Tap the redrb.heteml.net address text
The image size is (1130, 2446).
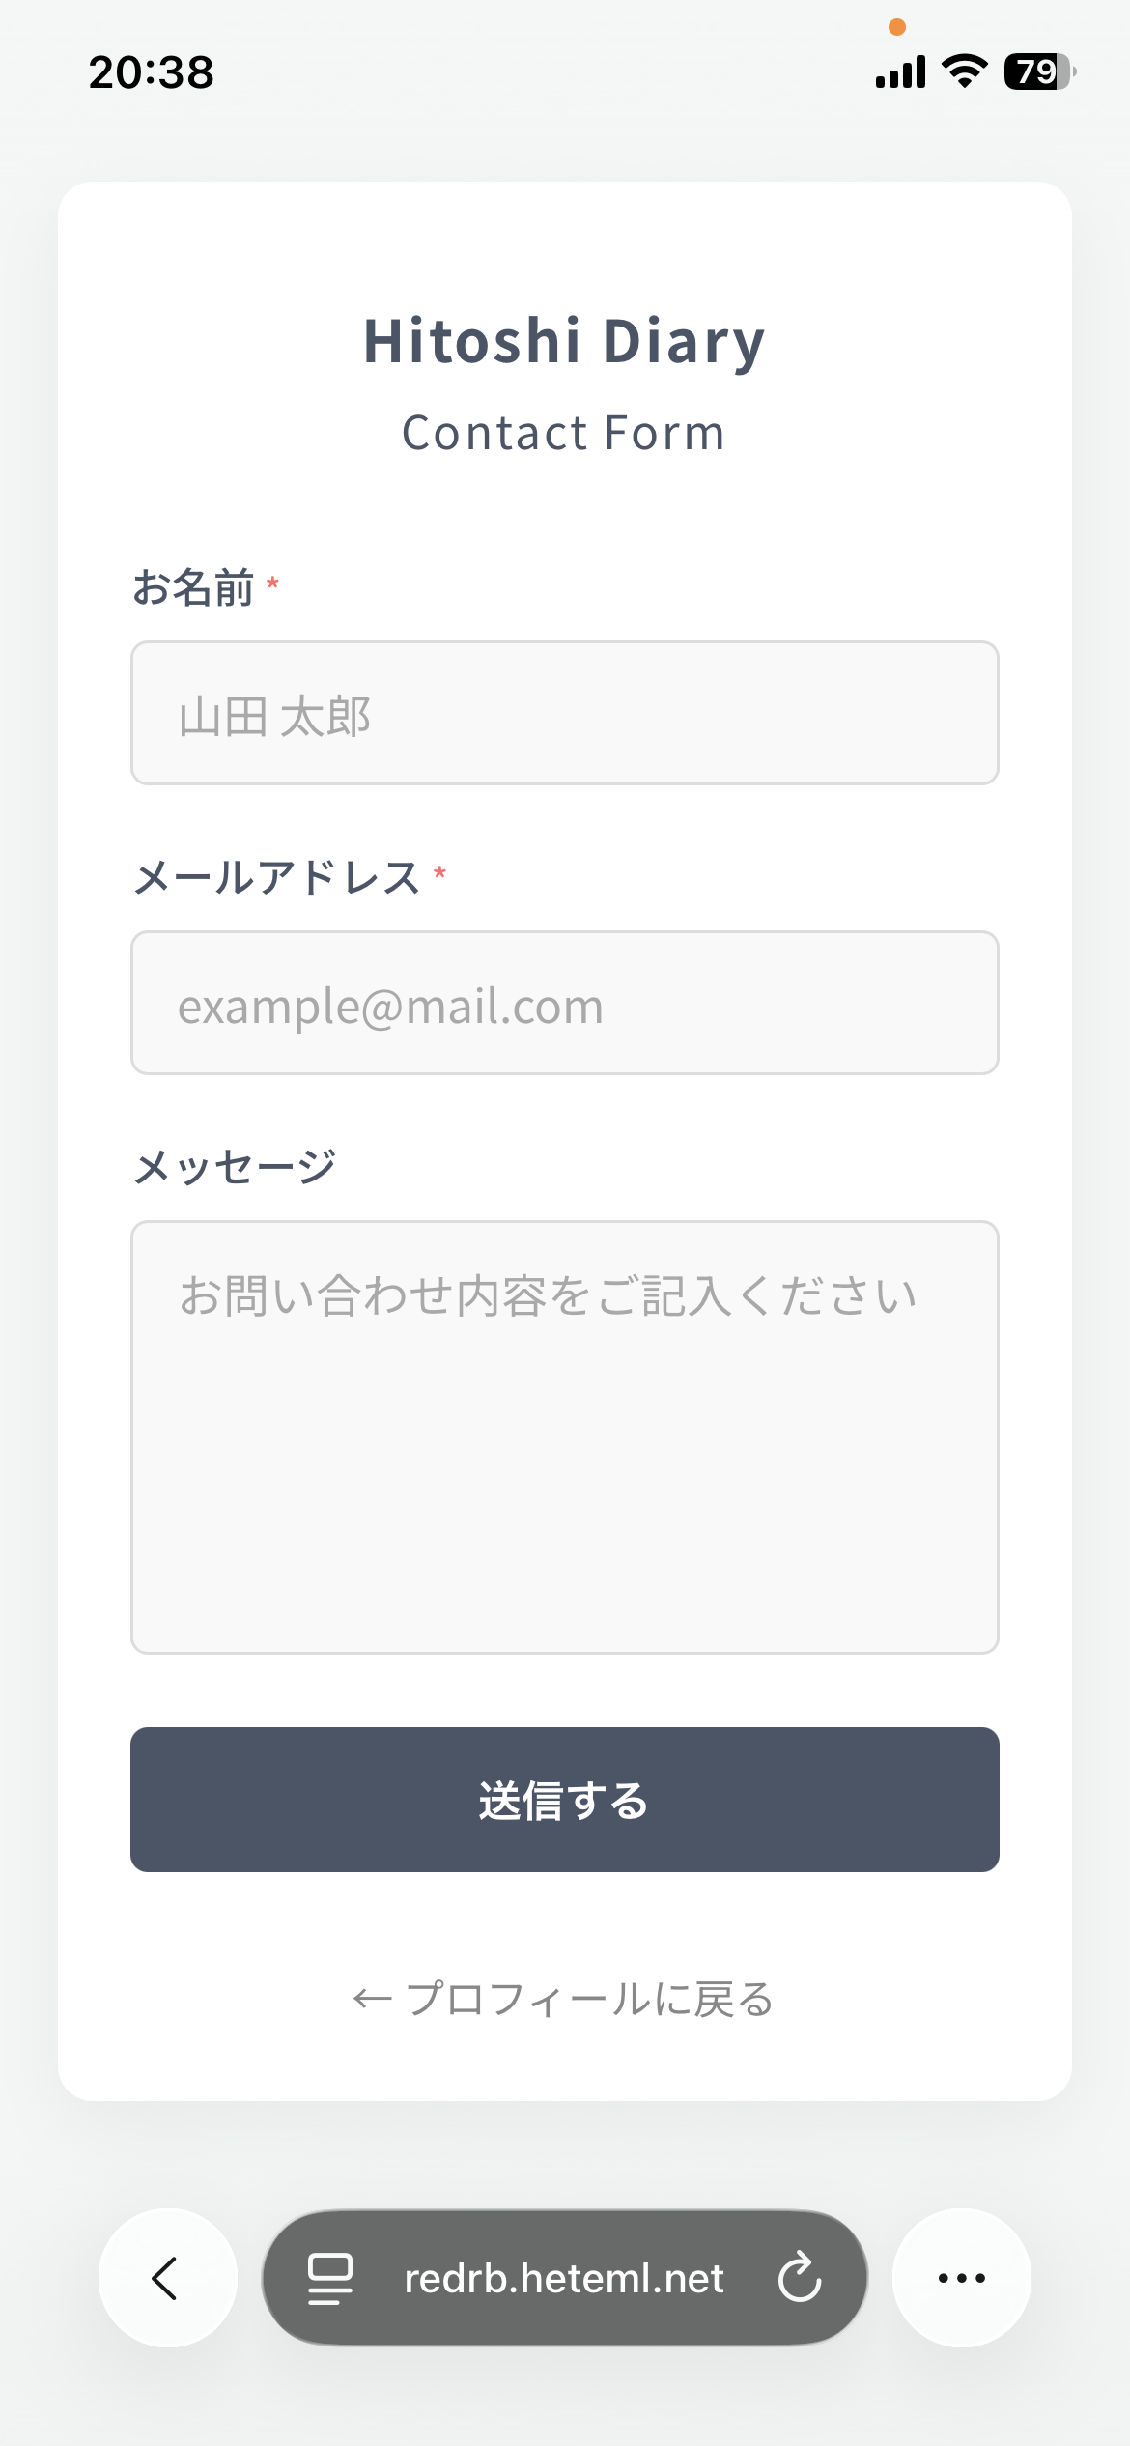564,2278
